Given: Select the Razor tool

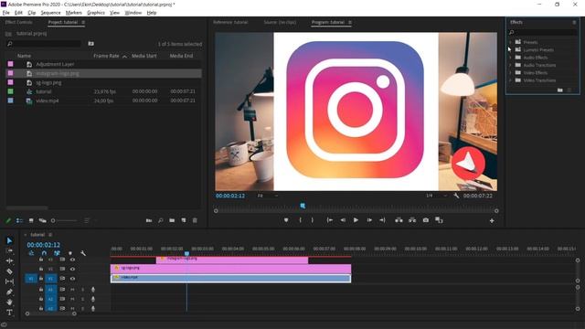Looking at the screenshot, I should click(x=9, y=271).
